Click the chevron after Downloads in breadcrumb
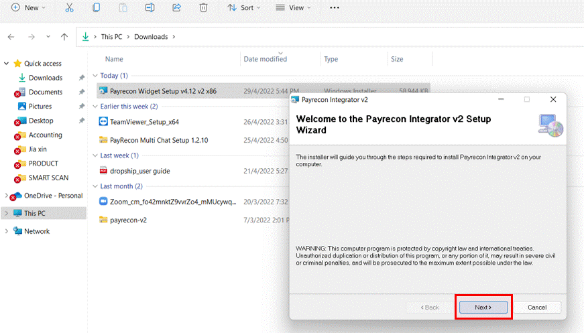The height and width of the screenshot is (333, 584). point(174,37)
